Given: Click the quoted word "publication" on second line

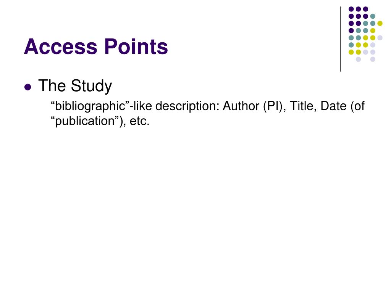Looking at the screenshot, I should (x=84, y=121).
